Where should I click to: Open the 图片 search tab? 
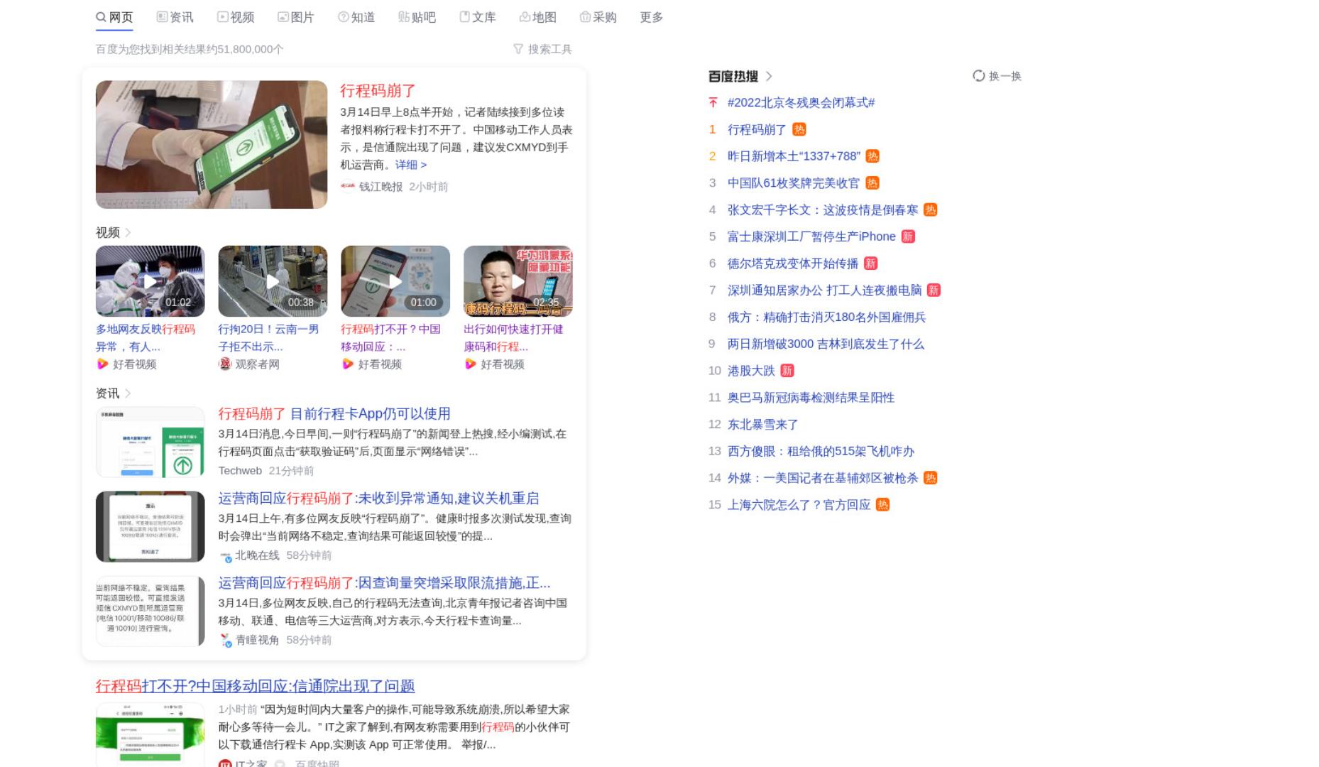pyautogui.click(x=296, y=17)
